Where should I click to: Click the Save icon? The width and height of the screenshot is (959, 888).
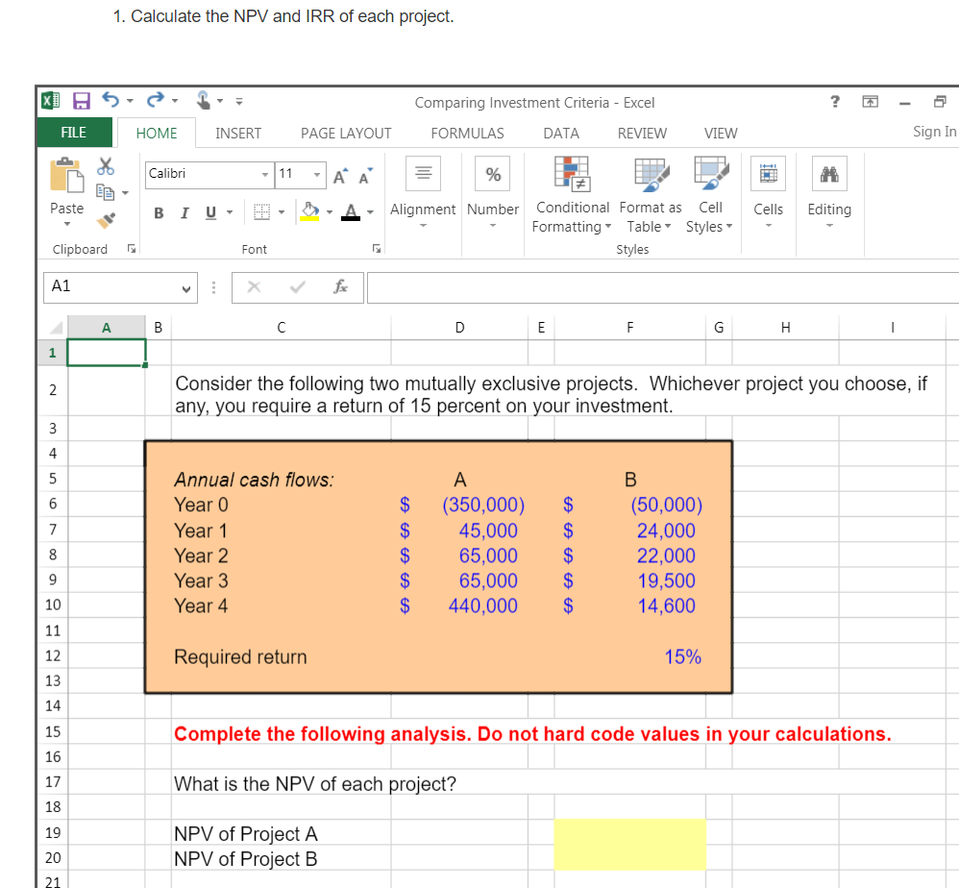coord(81,100)
